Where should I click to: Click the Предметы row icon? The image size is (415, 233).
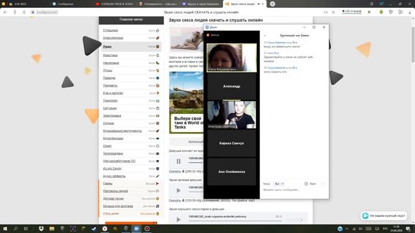(158, 85)
